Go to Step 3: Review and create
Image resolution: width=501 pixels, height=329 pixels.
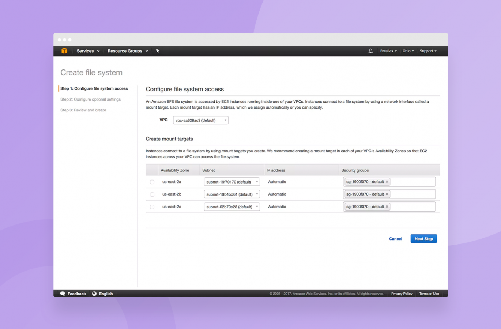coord(83,110)
